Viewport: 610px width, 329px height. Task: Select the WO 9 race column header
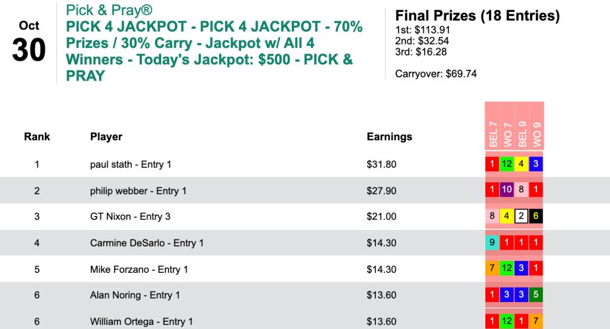[536, 134]
